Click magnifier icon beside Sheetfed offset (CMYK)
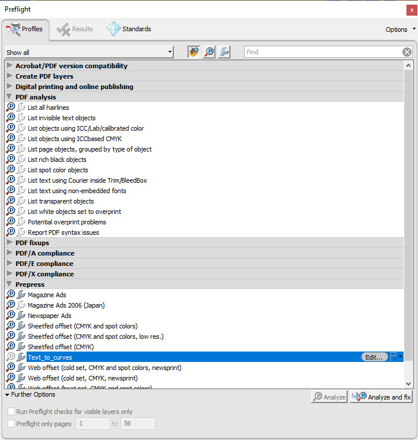418x440 pixels. (10, 347)
